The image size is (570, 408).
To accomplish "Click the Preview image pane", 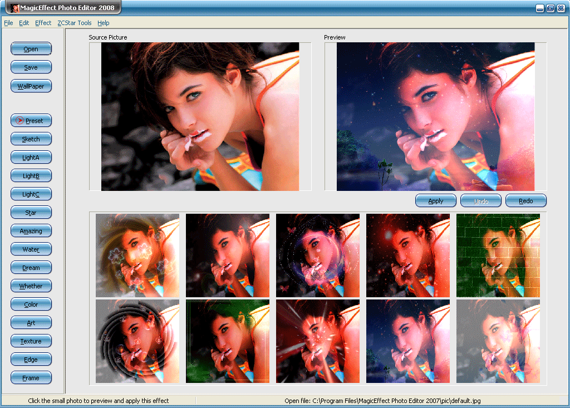I will 435,117.
